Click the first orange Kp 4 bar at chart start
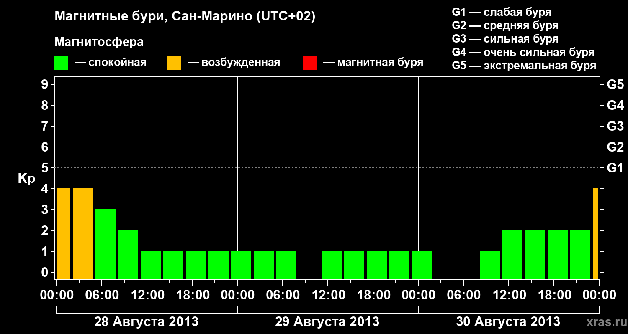Screen dimensions: 628x334 click(64, 234)
